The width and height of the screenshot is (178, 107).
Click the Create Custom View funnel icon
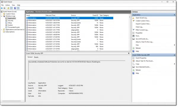133,21
